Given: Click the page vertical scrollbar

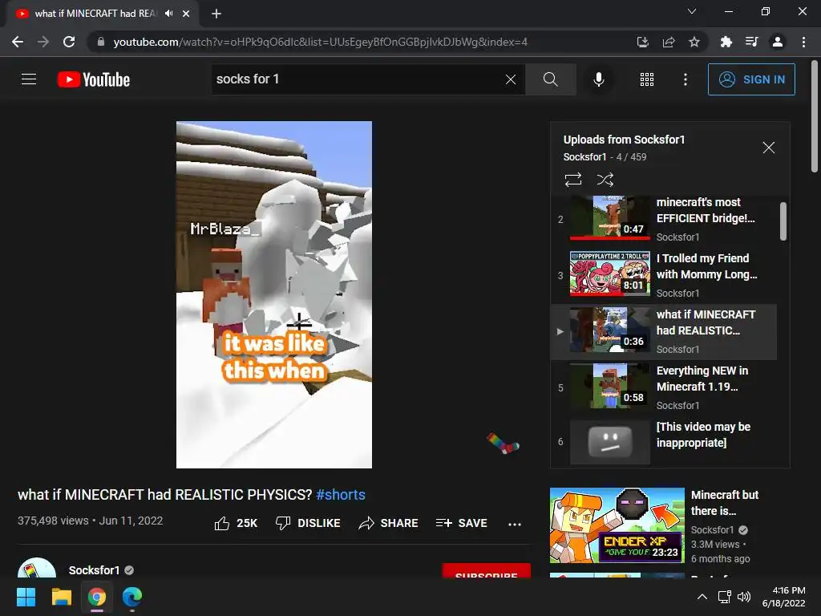Looking at the screenshot, I should coord(815,116).
